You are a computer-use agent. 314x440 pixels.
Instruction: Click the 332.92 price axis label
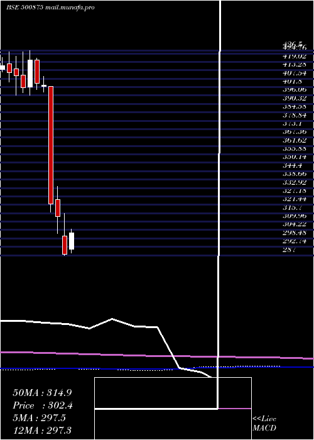295,182
